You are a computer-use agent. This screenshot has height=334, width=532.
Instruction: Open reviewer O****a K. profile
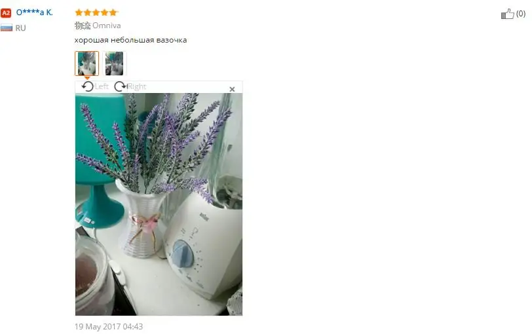coord(34,12)
